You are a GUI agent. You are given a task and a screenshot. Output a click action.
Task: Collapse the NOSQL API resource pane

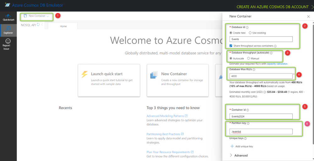point(42,25)
